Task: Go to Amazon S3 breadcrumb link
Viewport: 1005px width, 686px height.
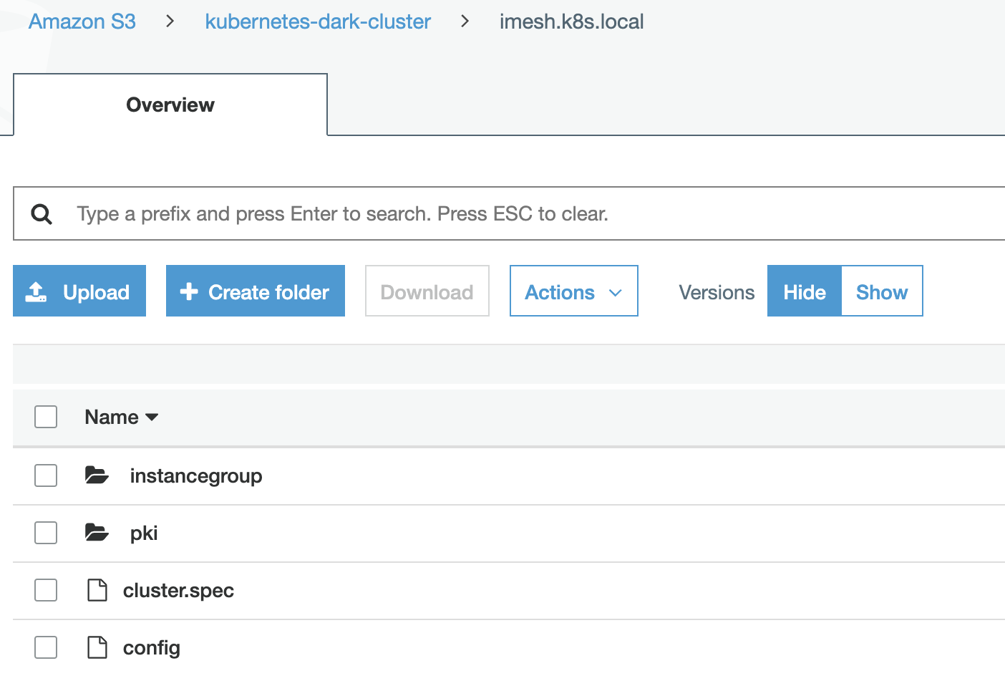Action: (x=82, y=21)
